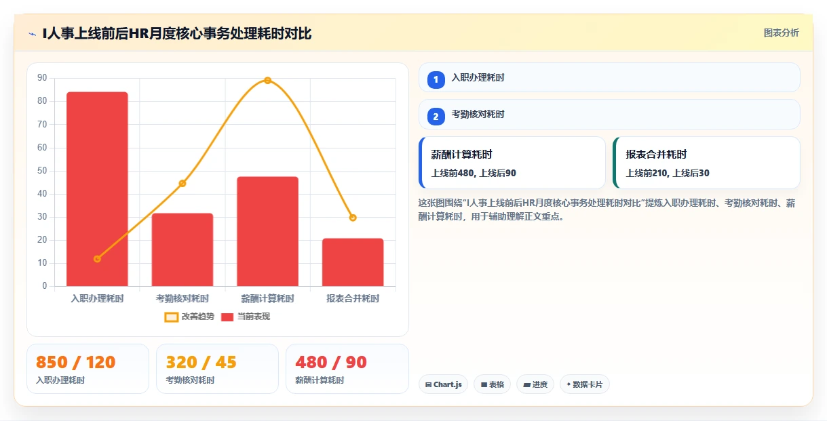Image resolution: width=827 pixels, height=421 pixels.
Task: Click the 入职办理耗时 red bar
Action: click(x=97, y=188)
